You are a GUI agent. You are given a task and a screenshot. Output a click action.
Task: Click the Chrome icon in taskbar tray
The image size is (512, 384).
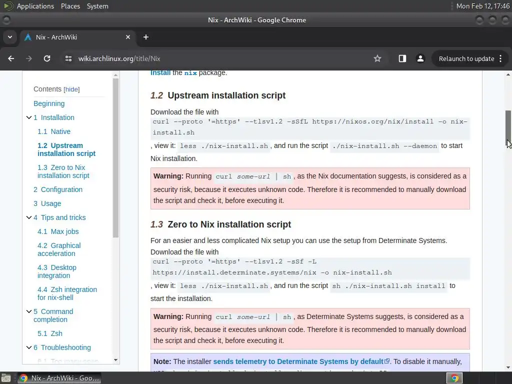pyautogui.click(x=454, y=378)
